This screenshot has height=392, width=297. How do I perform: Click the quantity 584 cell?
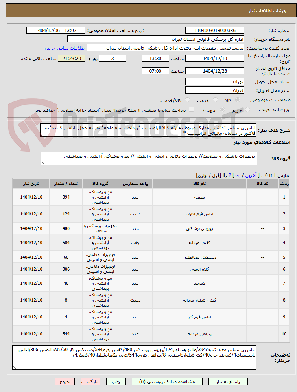click(x=66, y=243)
